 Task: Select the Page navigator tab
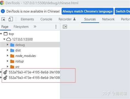[5, 27]
